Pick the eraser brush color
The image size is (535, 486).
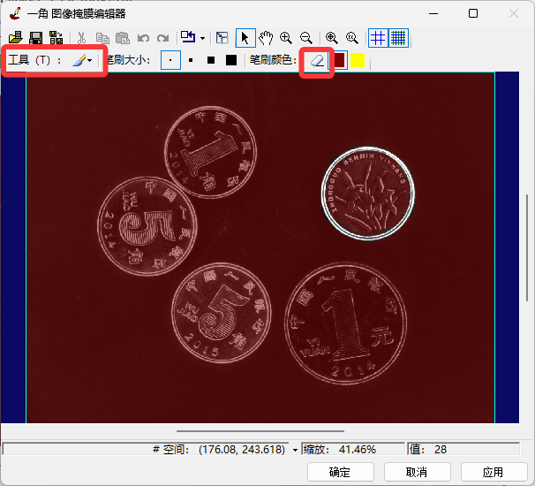tap(317, 61)
